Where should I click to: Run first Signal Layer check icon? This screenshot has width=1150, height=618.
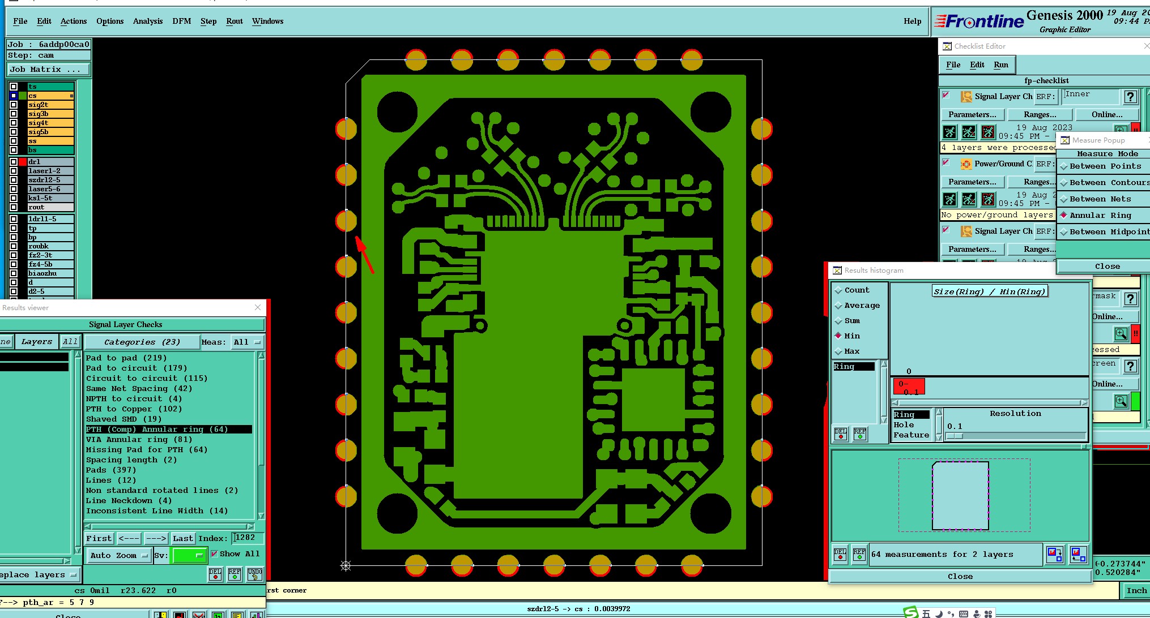click(x=950, y=132)
